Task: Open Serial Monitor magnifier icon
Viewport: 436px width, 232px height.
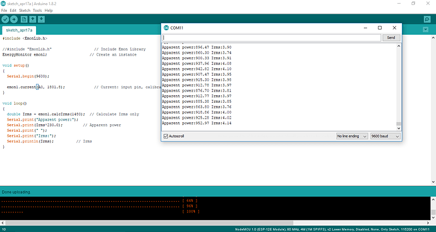Action: pyautogui.click(x=427, y=19)
